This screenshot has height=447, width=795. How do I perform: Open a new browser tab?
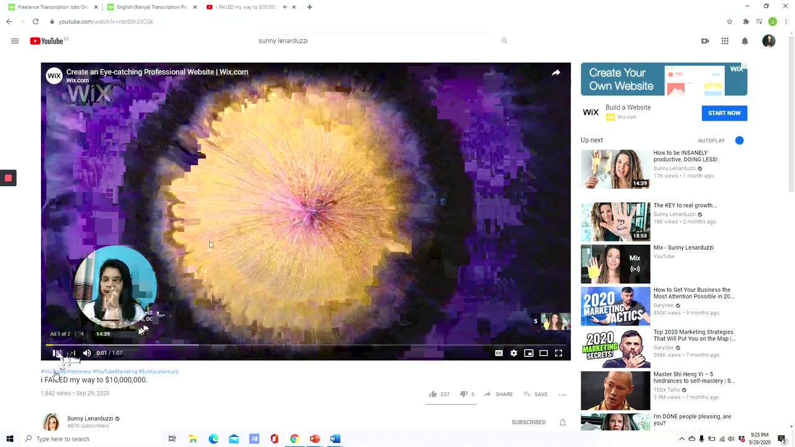tap(309, 7)
